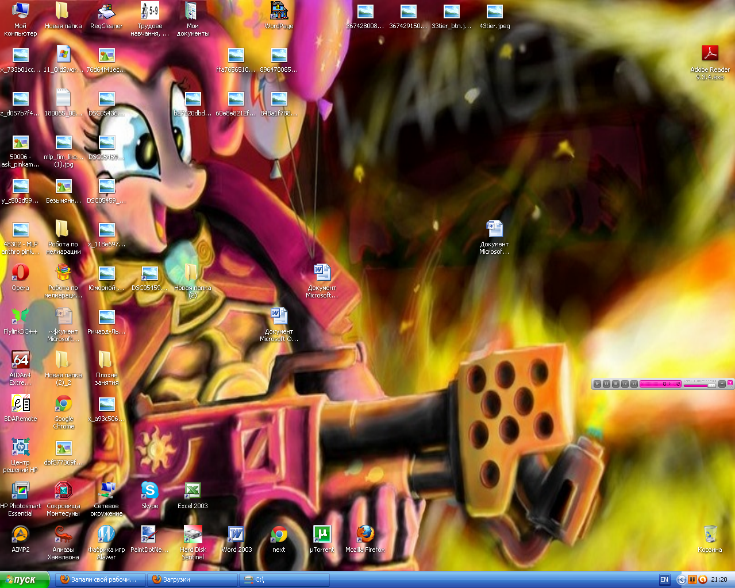Select the Chrome shortcut labeled next
The height and width of the screenshot is (588, 735).
[x=279, y=539]
